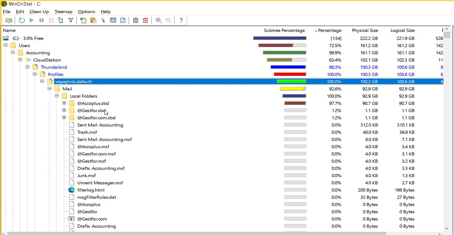This screenshot has width=454, height=235.
Task: Collapse the Users tree node
Action: pyautogui.click(x=6, y=45)
